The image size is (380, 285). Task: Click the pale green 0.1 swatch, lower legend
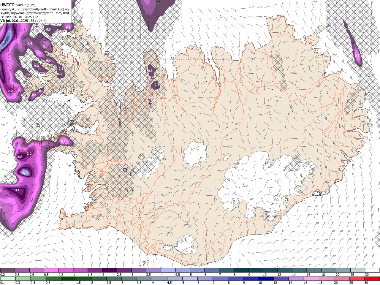tap(7, 278)
